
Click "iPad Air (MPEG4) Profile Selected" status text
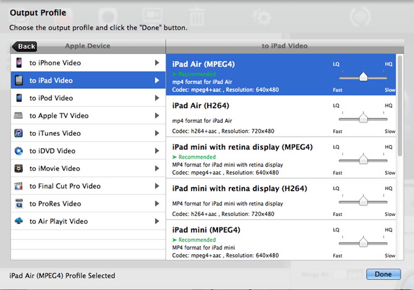coord(62,275)
